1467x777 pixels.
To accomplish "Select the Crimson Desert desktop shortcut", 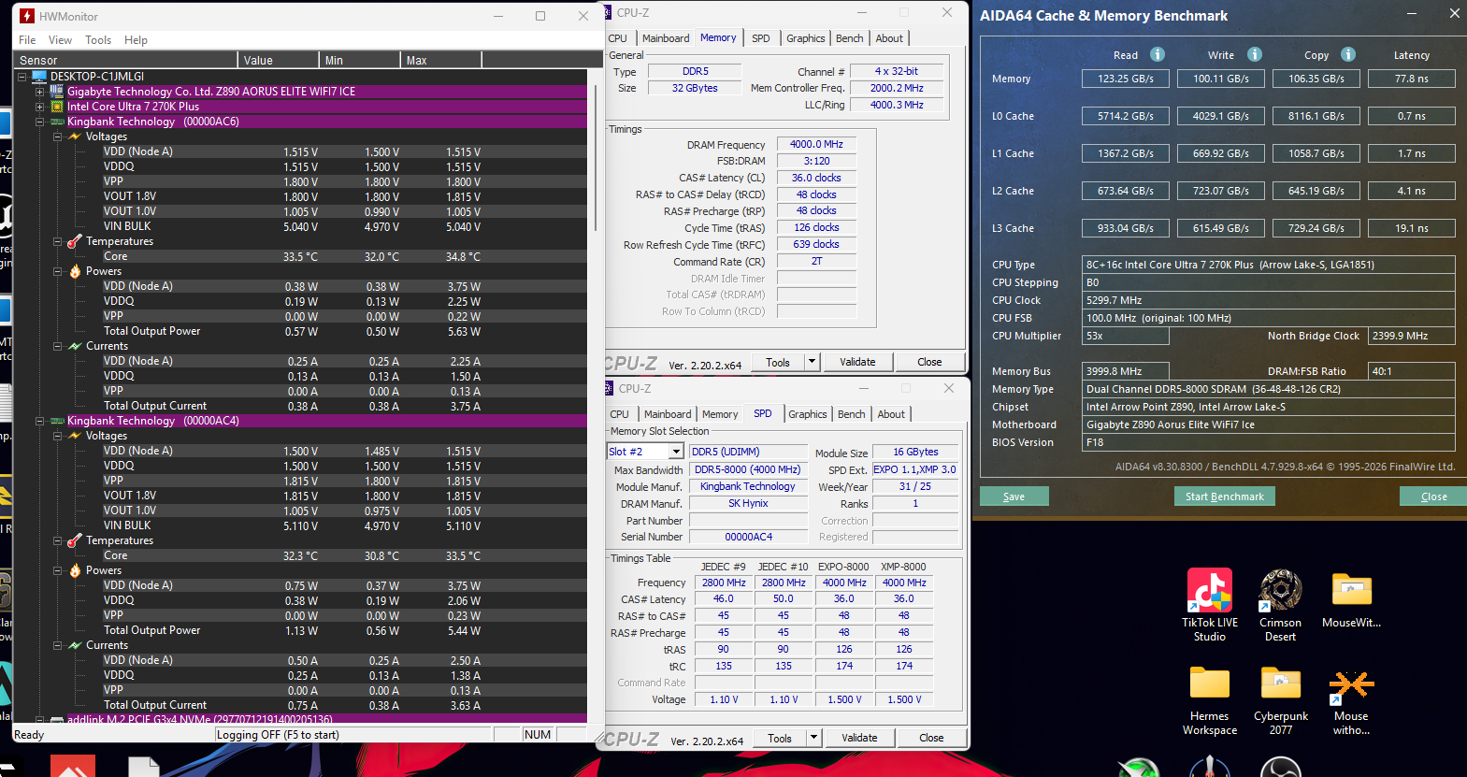I will click(1281, 605).
